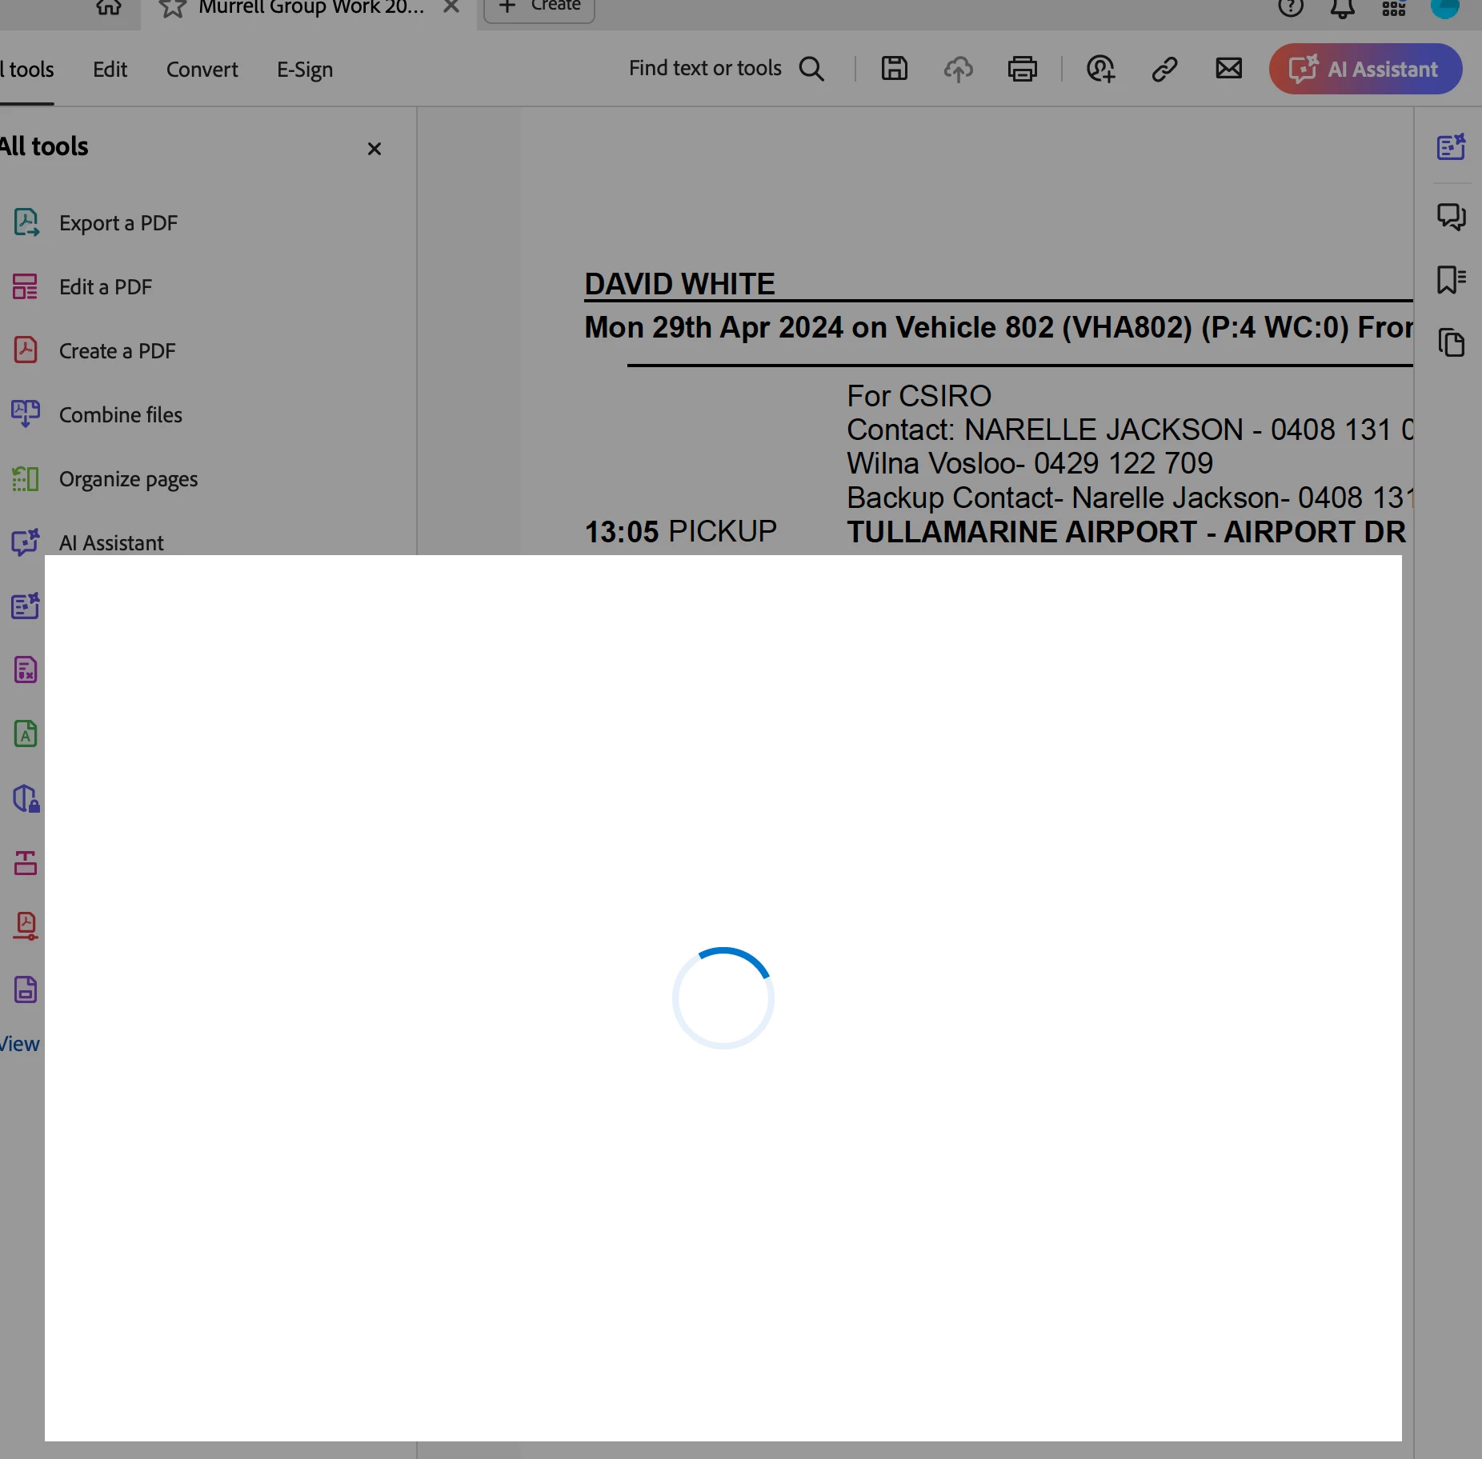Click the TULLAMARINE AIRPORT pickup text
1482x1459 pixels.
pyautogui.click(x=1126, y=532)
